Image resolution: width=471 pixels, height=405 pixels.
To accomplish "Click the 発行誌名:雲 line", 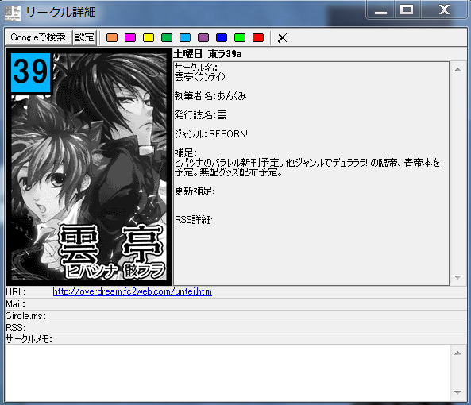I will [x=200, y=115].
